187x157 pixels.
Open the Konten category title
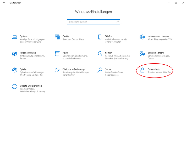108,53
